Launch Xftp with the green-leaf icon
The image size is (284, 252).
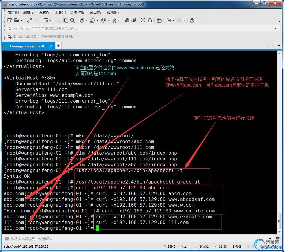(x=134, y=20)
